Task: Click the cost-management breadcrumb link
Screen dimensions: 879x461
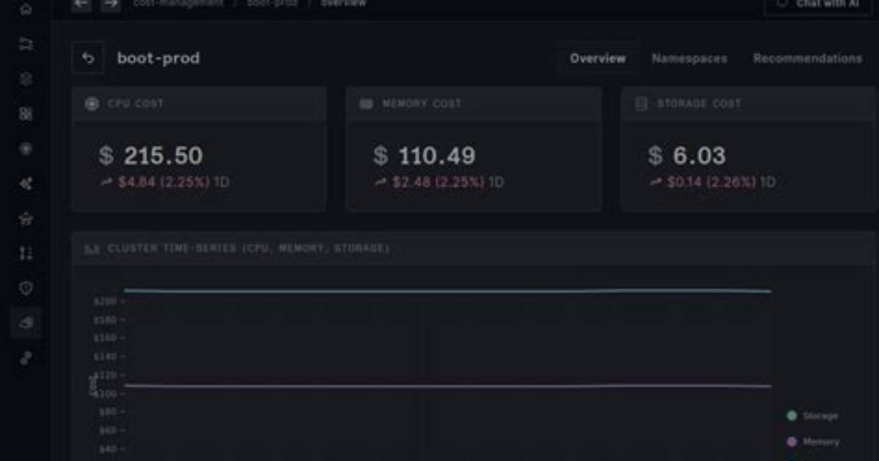Action: point(179,4)
